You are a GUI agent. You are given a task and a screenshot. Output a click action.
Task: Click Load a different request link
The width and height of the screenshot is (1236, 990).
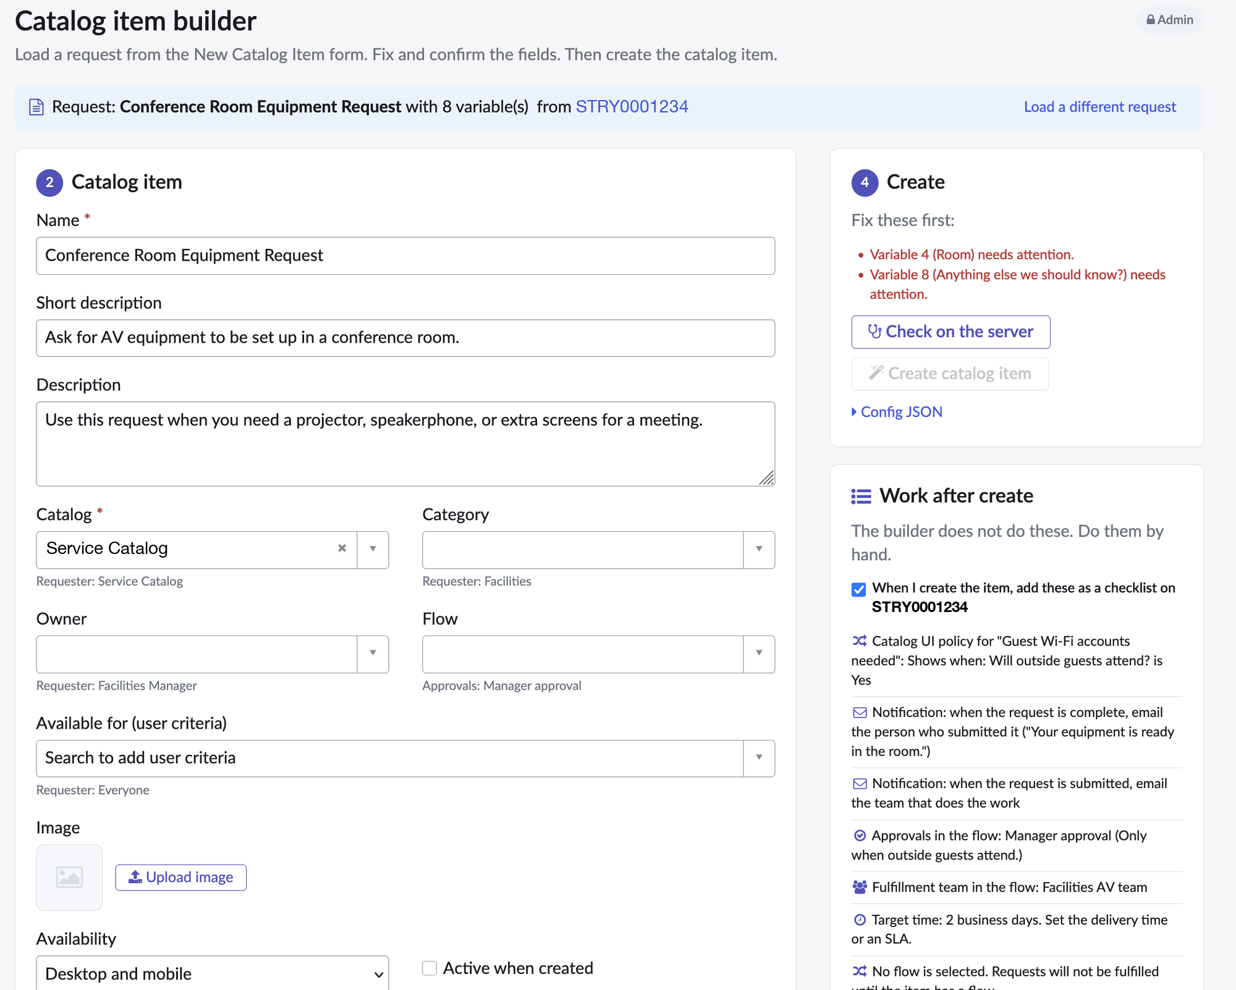[x=1099, y=107]
